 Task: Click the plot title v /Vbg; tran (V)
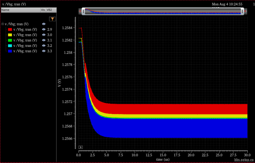click(x=14, y=4)
